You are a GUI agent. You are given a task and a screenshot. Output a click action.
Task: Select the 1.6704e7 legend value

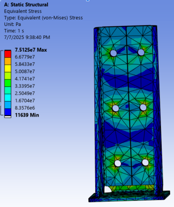tap(25, 101)
